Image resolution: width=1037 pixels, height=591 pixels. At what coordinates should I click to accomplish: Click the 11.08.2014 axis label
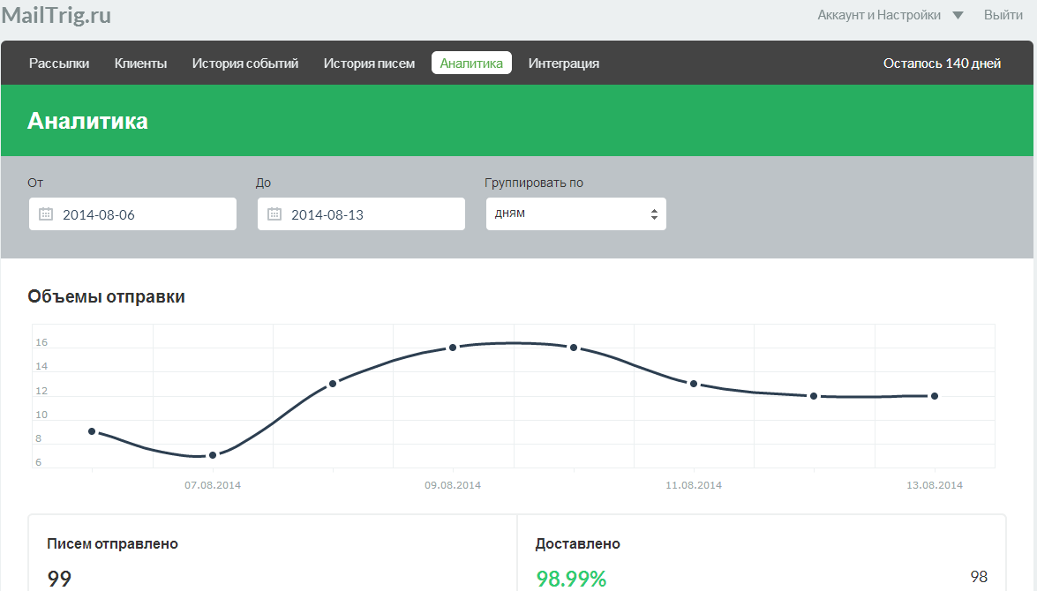point(694,485)
